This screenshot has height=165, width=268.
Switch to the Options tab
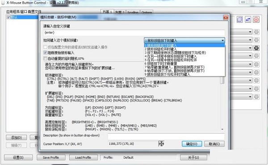(x=147, y=12)
